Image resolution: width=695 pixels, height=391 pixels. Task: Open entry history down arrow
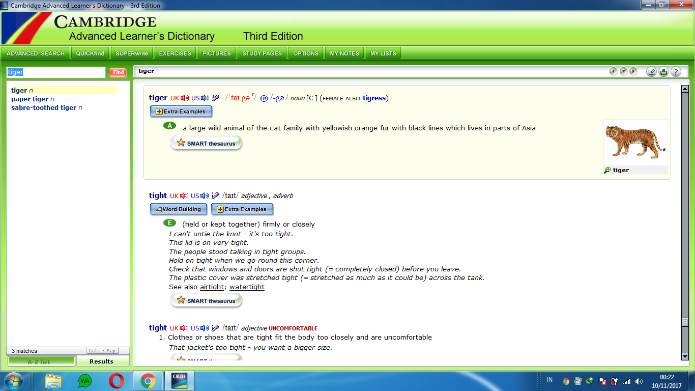pos(623,71)
